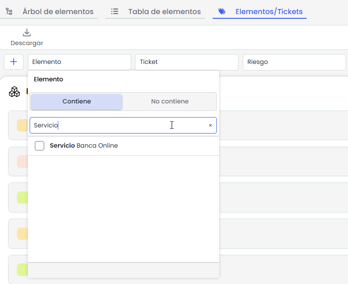Click the pink color tag in the list
The width and height of the screenshot is (348, 284).
22,162
